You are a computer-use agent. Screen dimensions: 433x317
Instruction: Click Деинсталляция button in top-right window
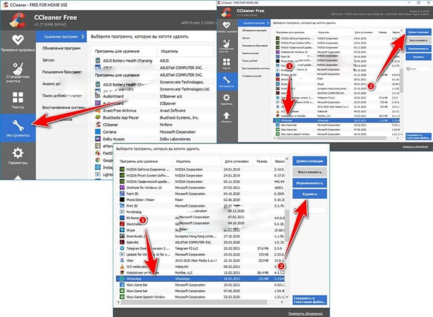418,32
